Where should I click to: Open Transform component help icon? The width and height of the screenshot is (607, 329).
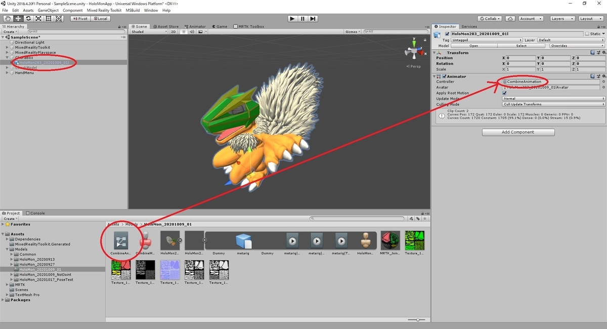point(592,53)
